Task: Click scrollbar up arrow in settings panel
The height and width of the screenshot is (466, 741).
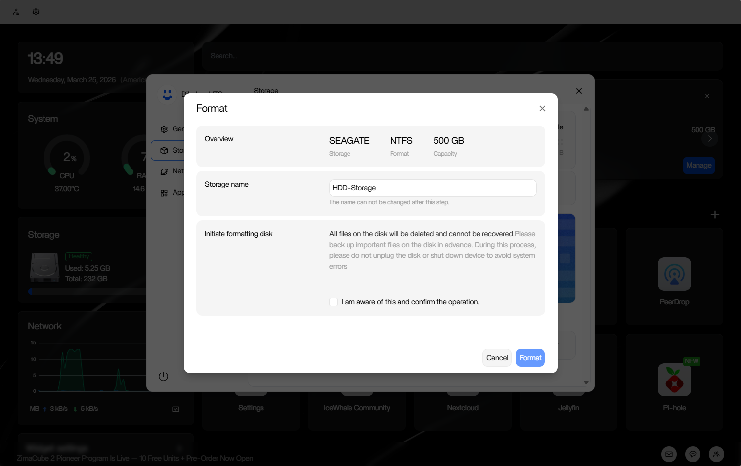Action: tap(586, 109)
